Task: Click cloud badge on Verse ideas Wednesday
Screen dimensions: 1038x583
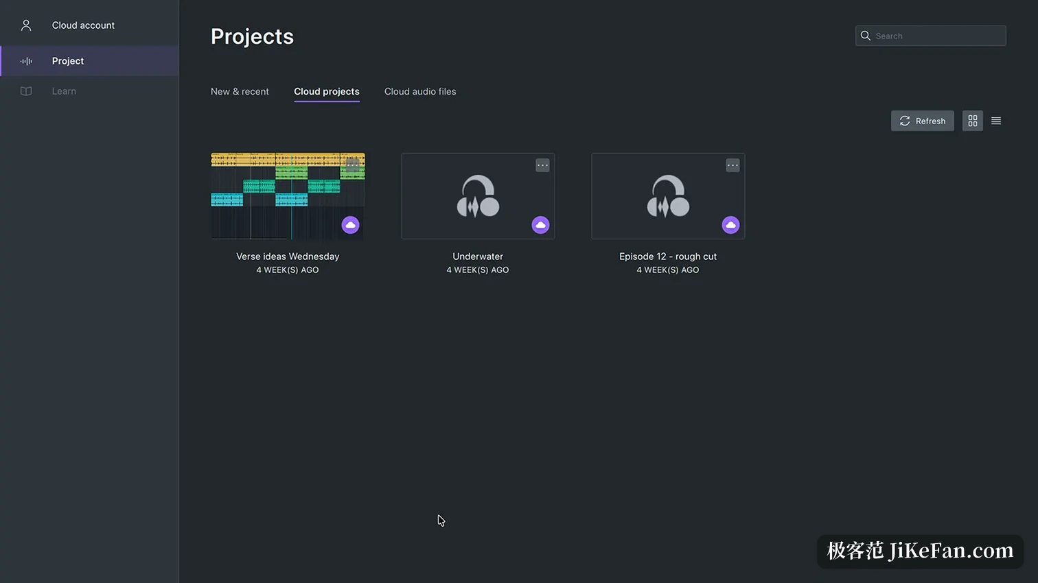Action: (x=350, y=225)
